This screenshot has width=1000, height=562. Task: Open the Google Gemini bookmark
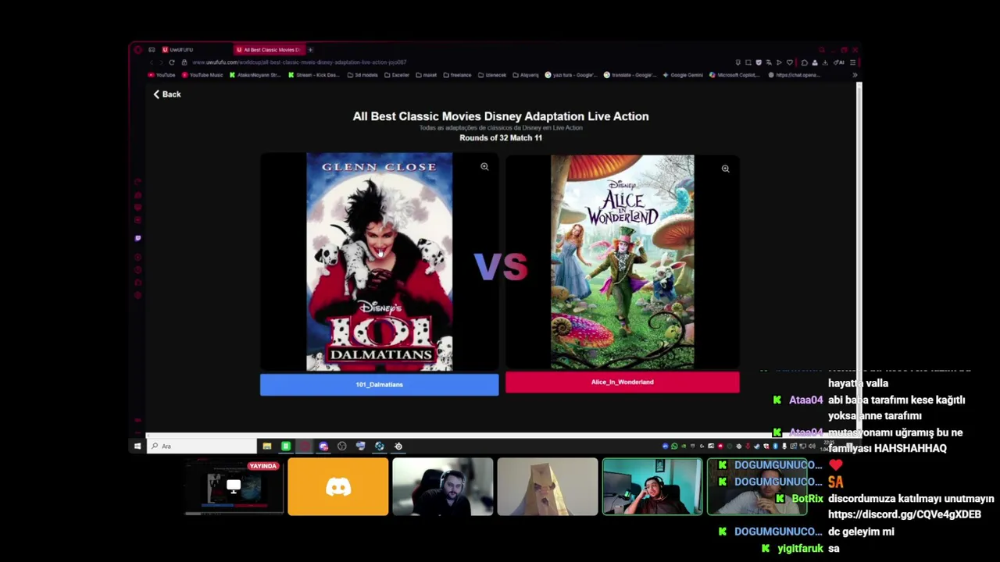tap(683, 75)
